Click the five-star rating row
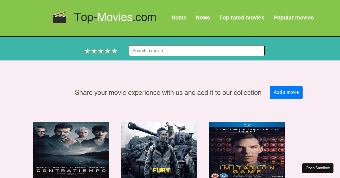The height and width of the screenshot is (178, 340). 101,51
